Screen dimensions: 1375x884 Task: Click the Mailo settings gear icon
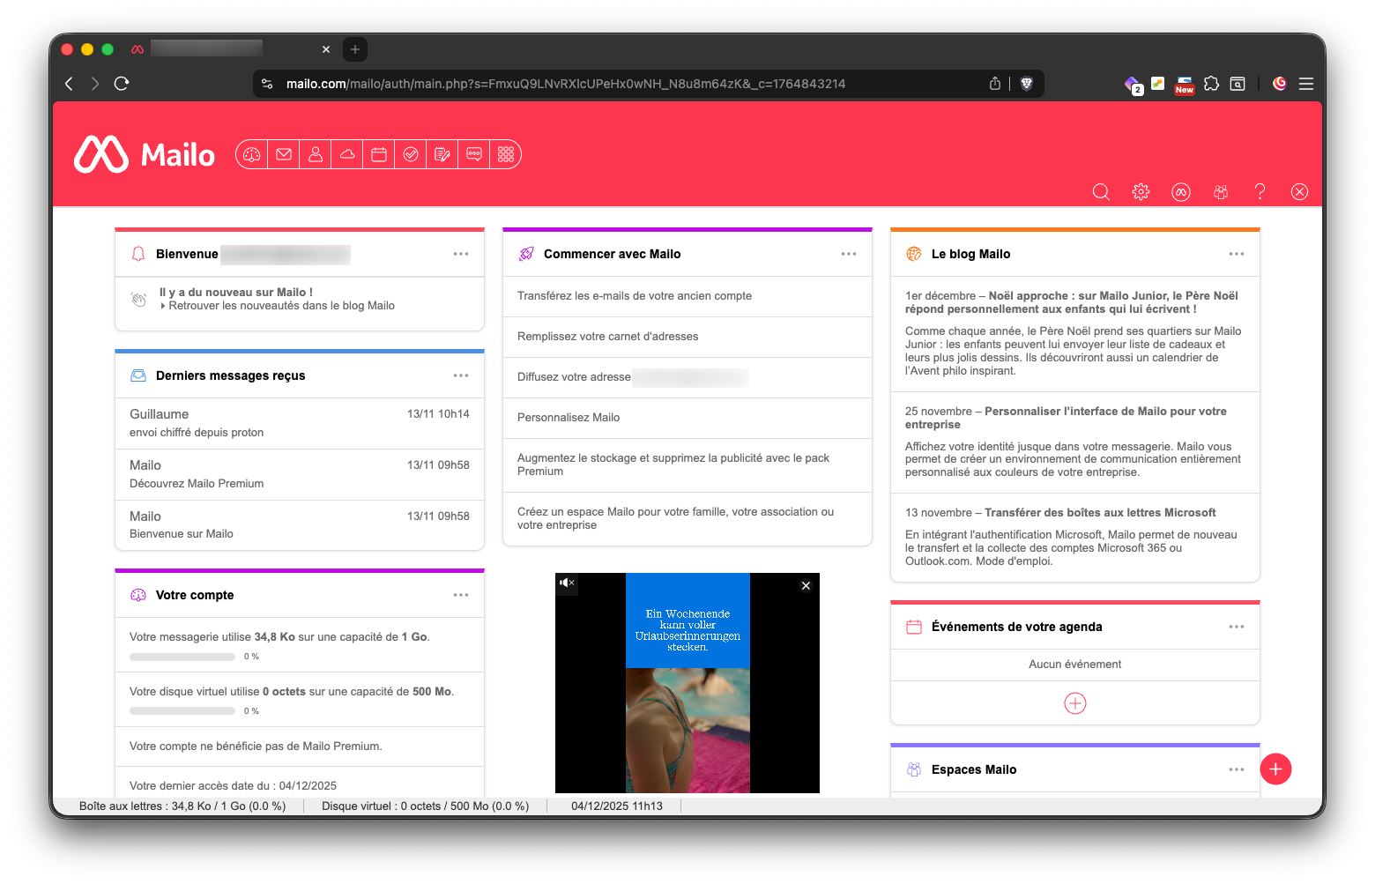[x=1141, y=191]
